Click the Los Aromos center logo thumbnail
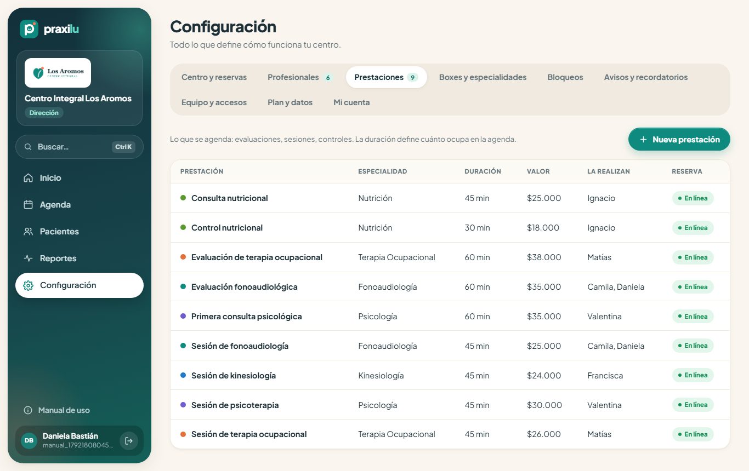 pyautogui.click(x=58, y=73)
